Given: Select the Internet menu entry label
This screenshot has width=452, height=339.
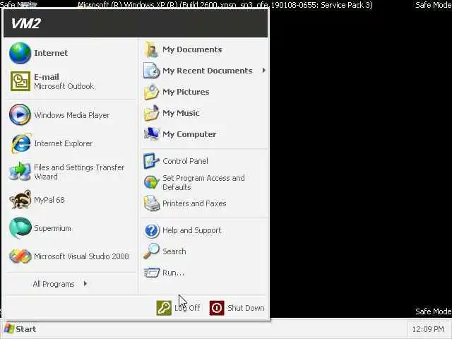Looking at the screenshot, I should tap(51, 53).
